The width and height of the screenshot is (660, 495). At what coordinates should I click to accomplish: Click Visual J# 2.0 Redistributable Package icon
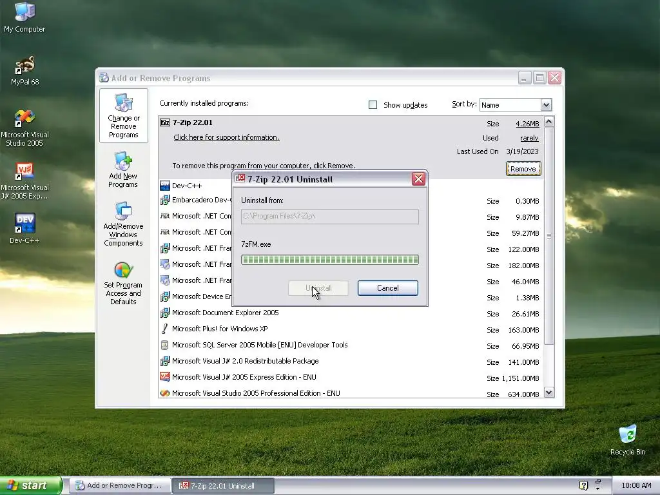[164, 361]
